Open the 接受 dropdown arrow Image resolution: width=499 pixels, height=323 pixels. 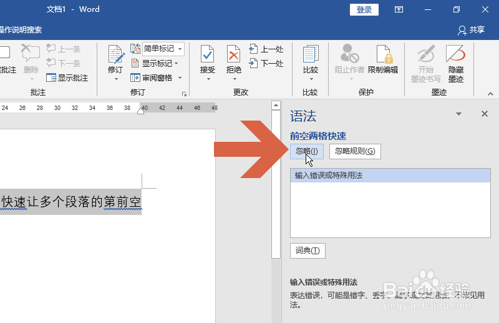click(x=208, y=79)
